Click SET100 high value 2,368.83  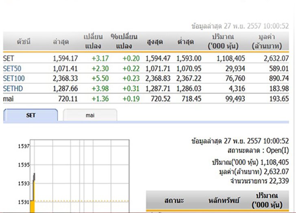tap(158, 78)
